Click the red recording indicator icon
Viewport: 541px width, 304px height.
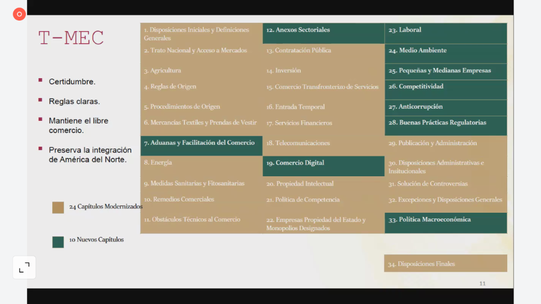pyautogui.click(x=20, y=14)
